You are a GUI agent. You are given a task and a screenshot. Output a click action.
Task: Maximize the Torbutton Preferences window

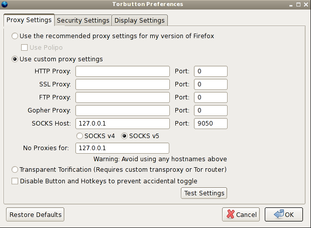click(298, 5)
